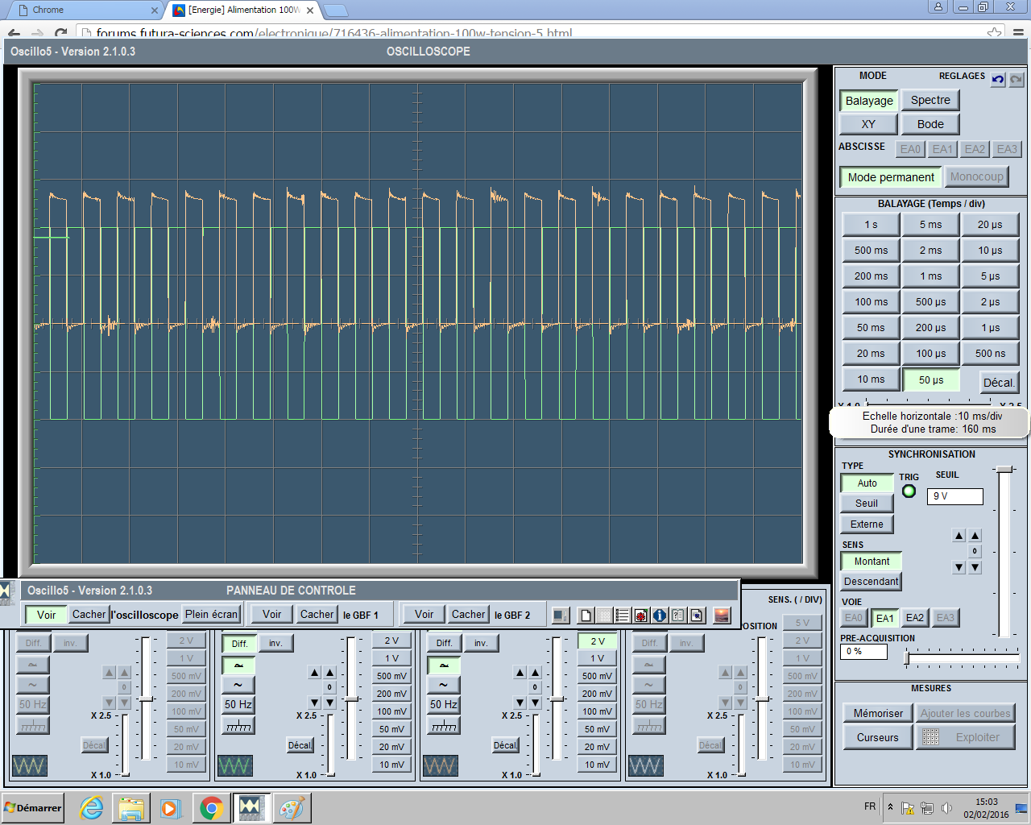Click the undo arrow beside REGLAGES
The image size is (1031, 825).
[998, 80]
